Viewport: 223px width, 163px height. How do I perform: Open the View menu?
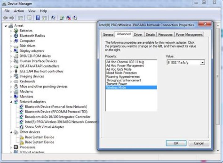pyautogui.click(x=32, y=11)
